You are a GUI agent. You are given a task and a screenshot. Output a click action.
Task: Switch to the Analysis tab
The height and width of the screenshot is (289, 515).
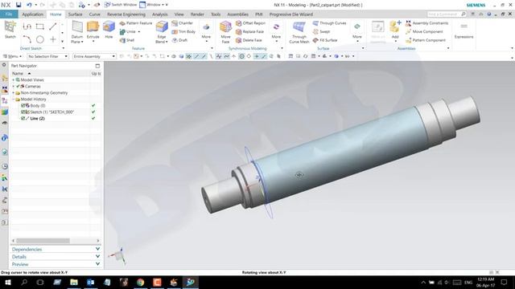[160, 14]
